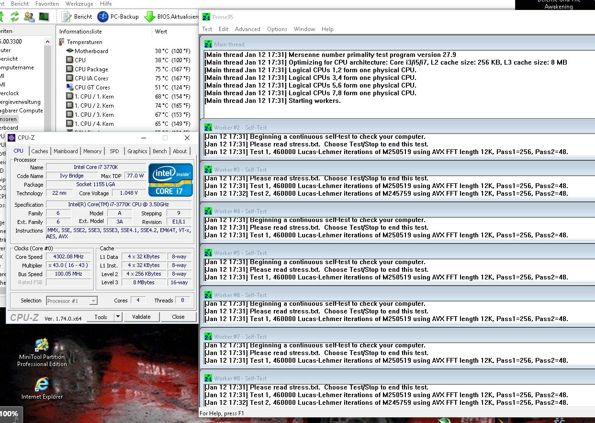
Task: Click the up arrow of AIDA64 tree scrollbar
Action: 48,42
